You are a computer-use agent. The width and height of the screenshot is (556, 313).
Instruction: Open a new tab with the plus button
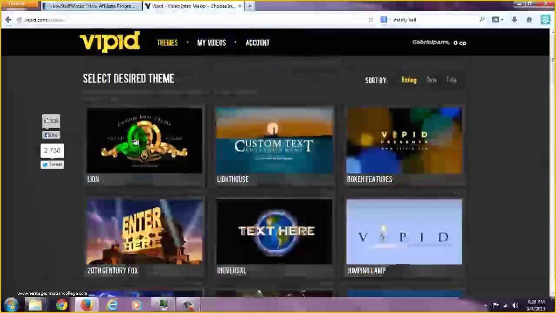tap(249, 6)
